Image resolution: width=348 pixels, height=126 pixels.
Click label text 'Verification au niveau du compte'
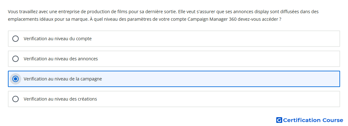tap(58, 39)
